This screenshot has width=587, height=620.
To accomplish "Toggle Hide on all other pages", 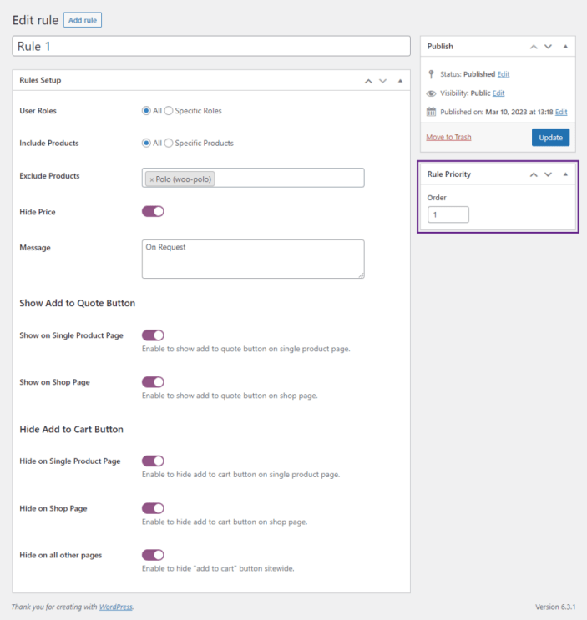I will pos(153,555).
